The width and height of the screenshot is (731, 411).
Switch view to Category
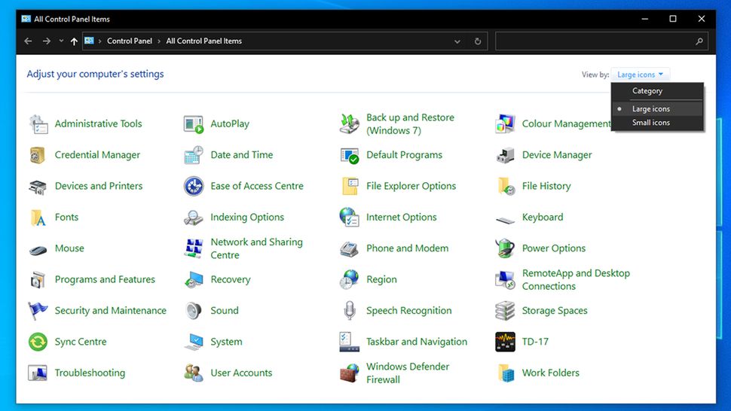pyautogui.click(x=647, y=91)
